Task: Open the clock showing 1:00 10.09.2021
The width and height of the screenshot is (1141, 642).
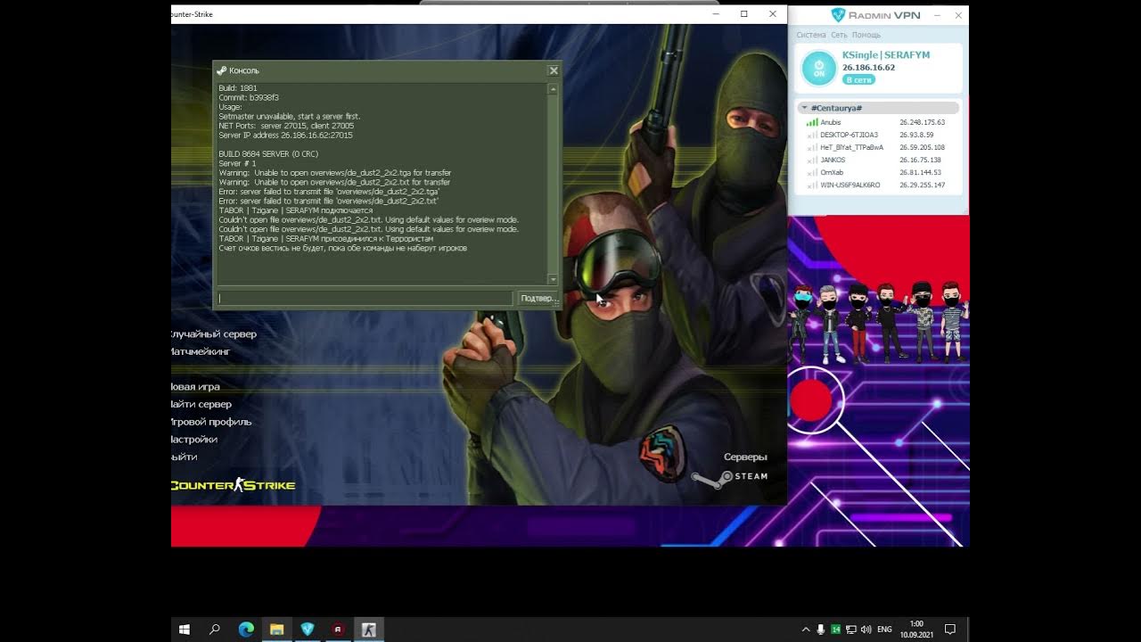Action: (916, 630)
